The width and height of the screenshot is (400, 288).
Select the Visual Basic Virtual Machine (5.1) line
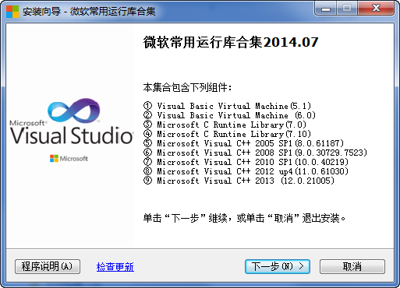point(227,106)
